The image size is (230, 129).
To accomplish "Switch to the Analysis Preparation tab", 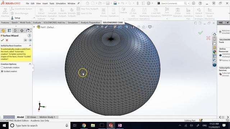I will pos(90,23).
